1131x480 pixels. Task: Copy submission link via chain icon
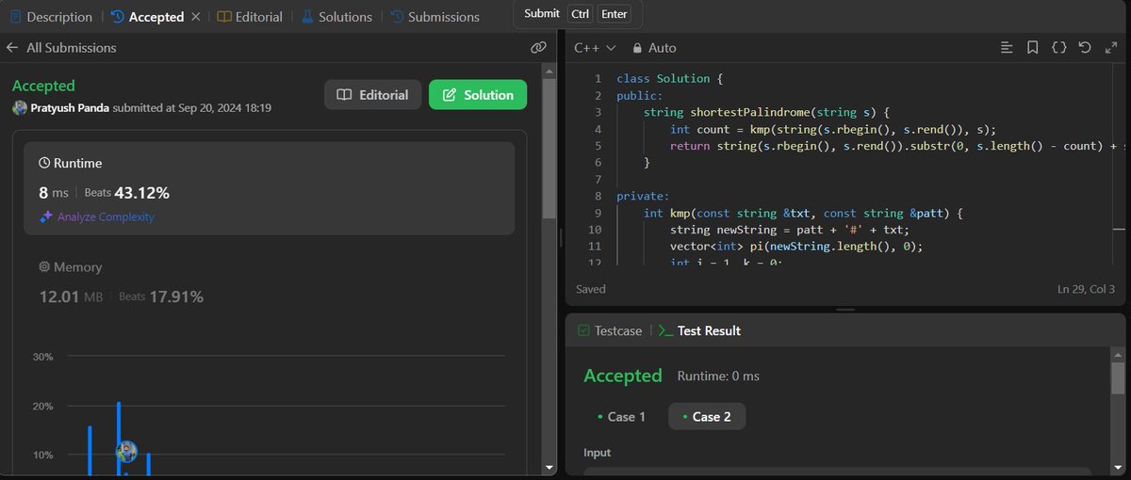coord(538,47)
